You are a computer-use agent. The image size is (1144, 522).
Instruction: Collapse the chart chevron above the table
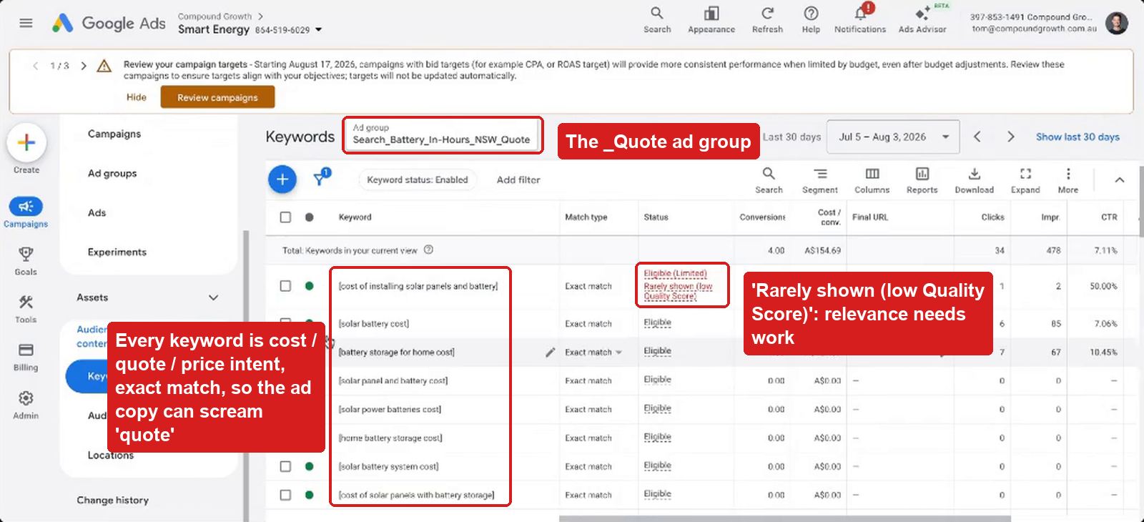[x=1120, y=179]
